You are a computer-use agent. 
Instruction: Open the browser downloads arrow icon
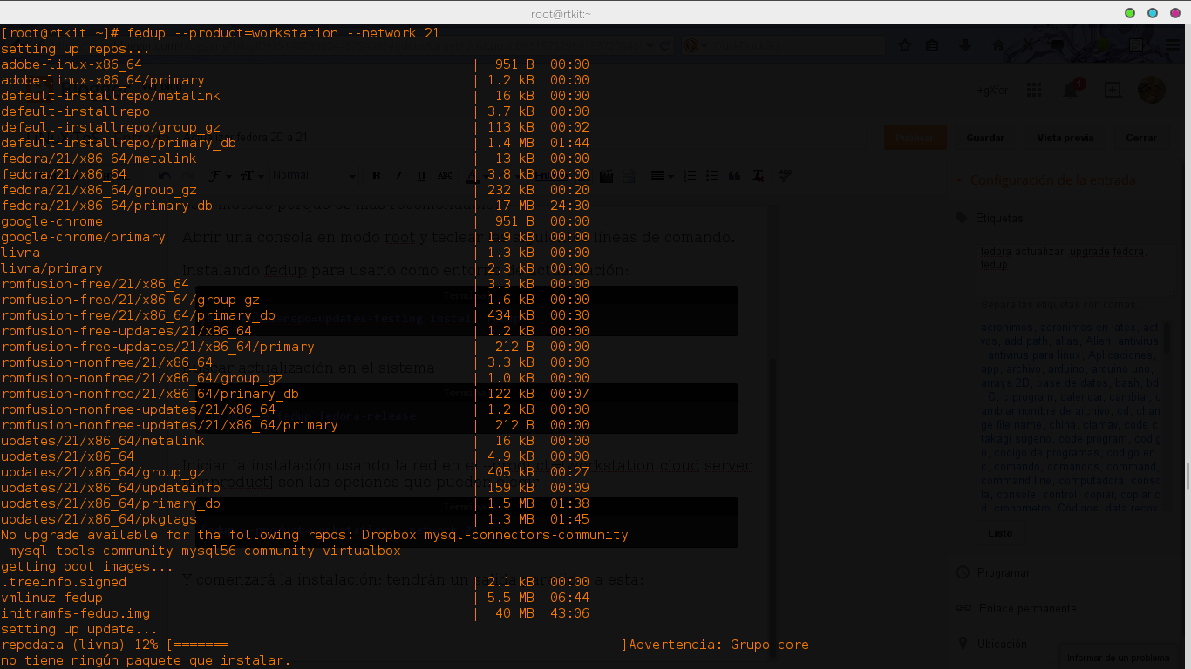pyautogui.click(x=965, y=45)
